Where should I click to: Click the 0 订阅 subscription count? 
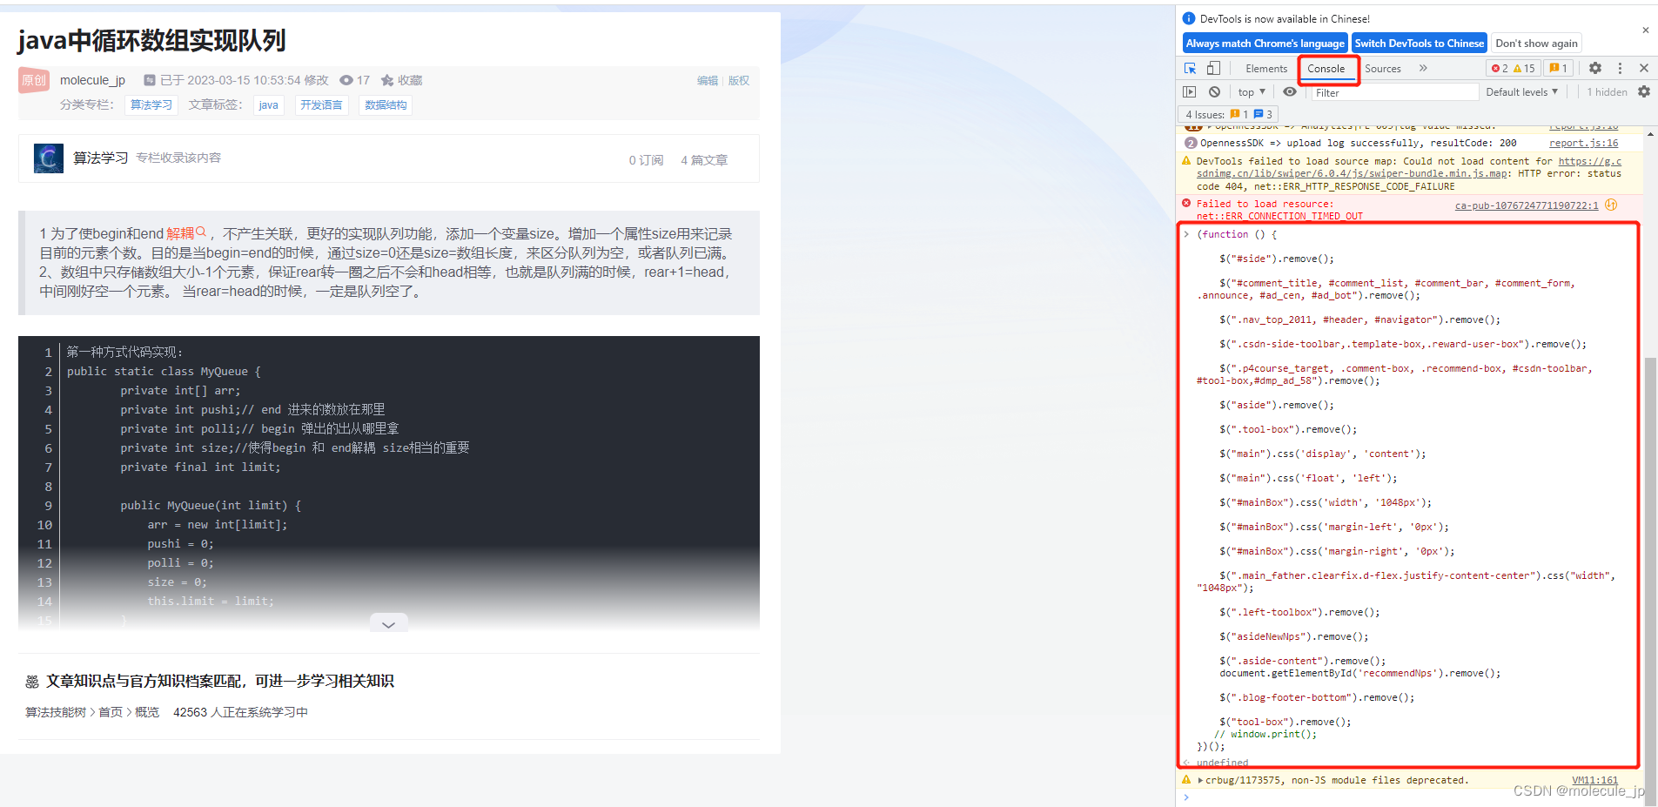[x=646, y=160]
